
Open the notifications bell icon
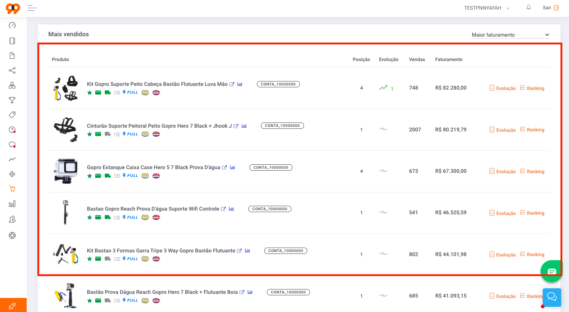tap(529, 7)
